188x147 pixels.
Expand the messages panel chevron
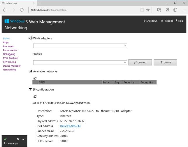click(23, 139)
